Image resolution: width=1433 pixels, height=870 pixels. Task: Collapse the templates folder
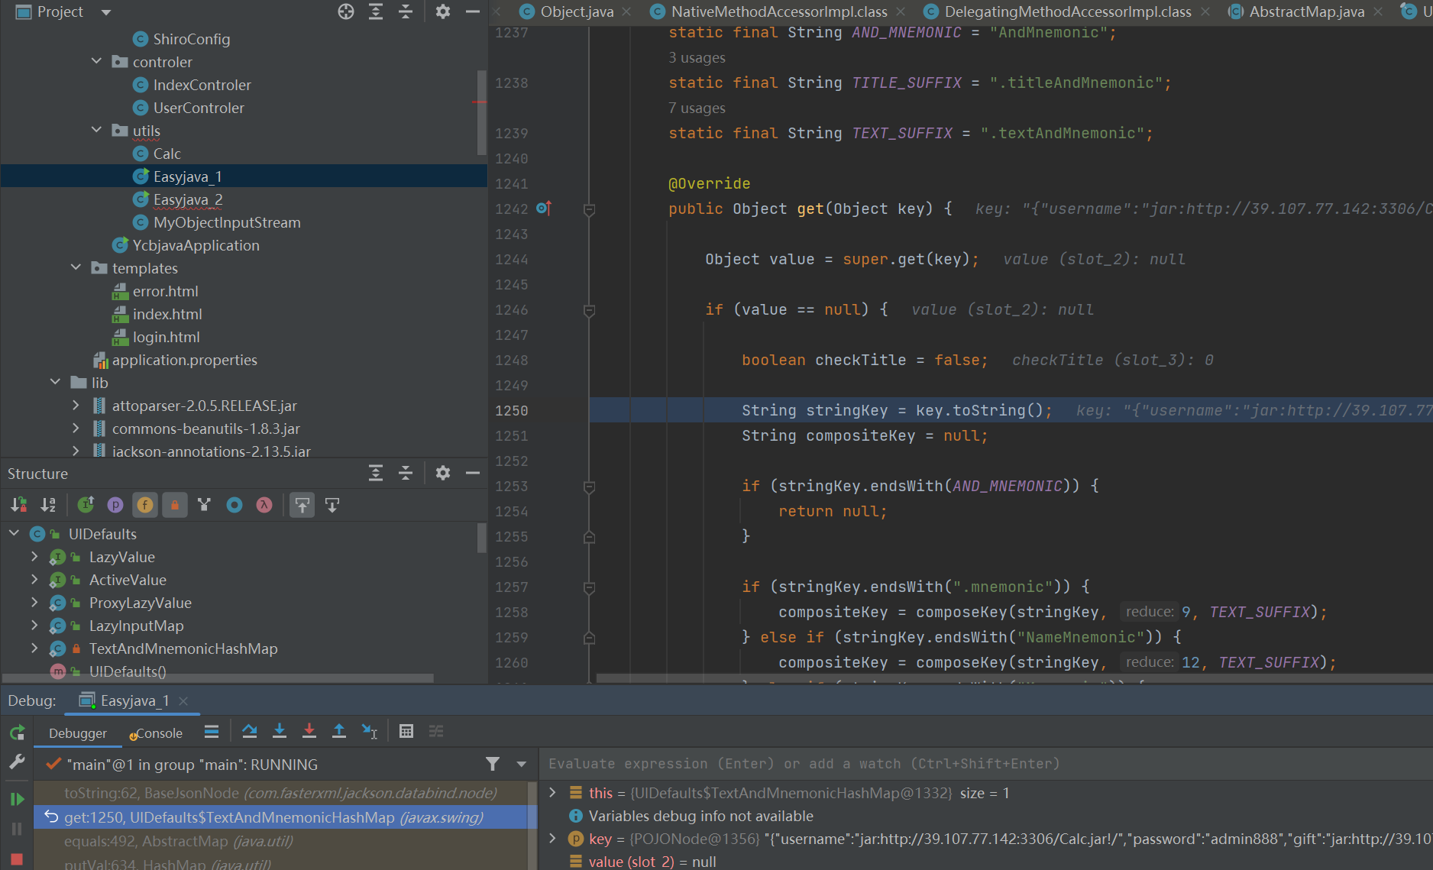pyautogui.click(x=76, y=267)
